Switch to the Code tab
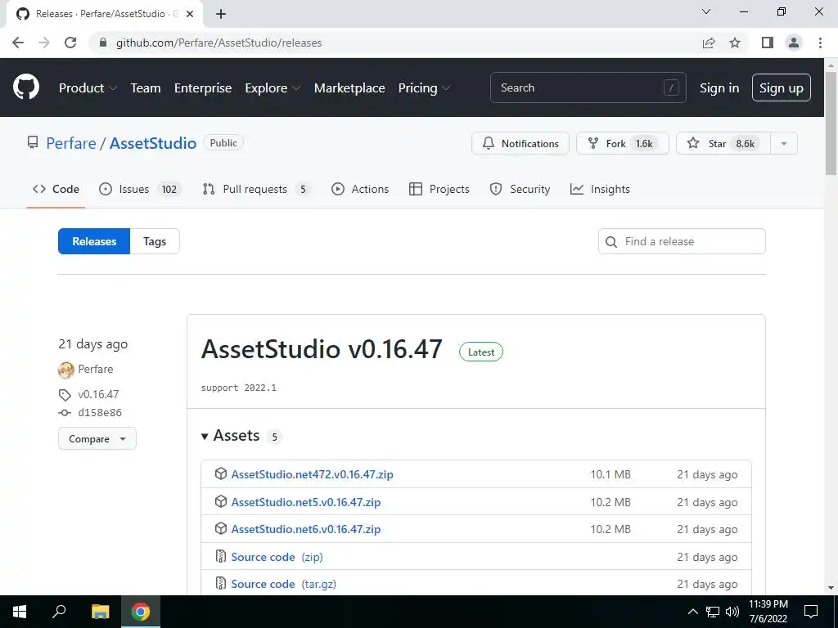The image size is (838, 628). pos(56,189)
